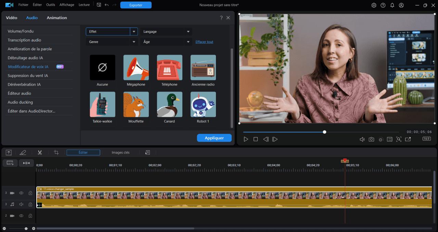
Task: Mute the audio track speaker icon
Action: pos(21,204)
